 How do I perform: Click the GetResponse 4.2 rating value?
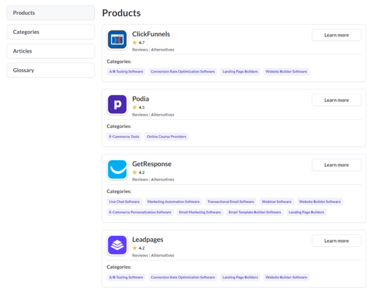click(141, 172)
